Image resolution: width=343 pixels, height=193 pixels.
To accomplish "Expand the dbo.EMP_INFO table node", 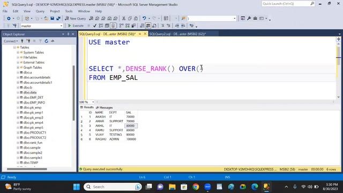I will point(18,102).
